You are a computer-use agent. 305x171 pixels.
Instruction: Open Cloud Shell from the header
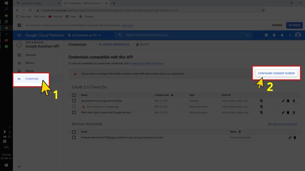pyautogui.click(x=266, y=35)
